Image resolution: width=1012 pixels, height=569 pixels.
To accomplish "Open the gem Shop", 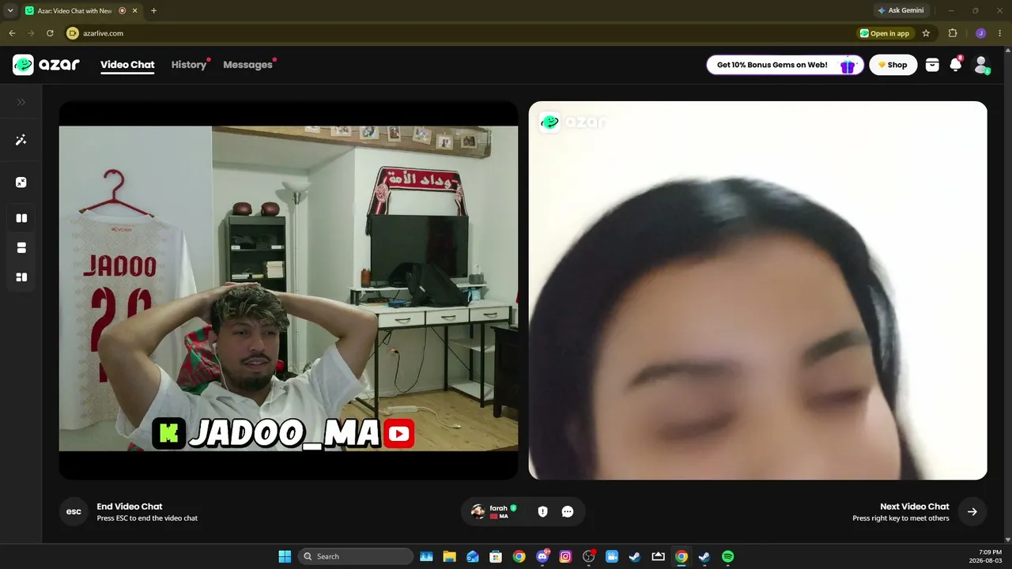I will pyautogui.click(x=893, y=65).
